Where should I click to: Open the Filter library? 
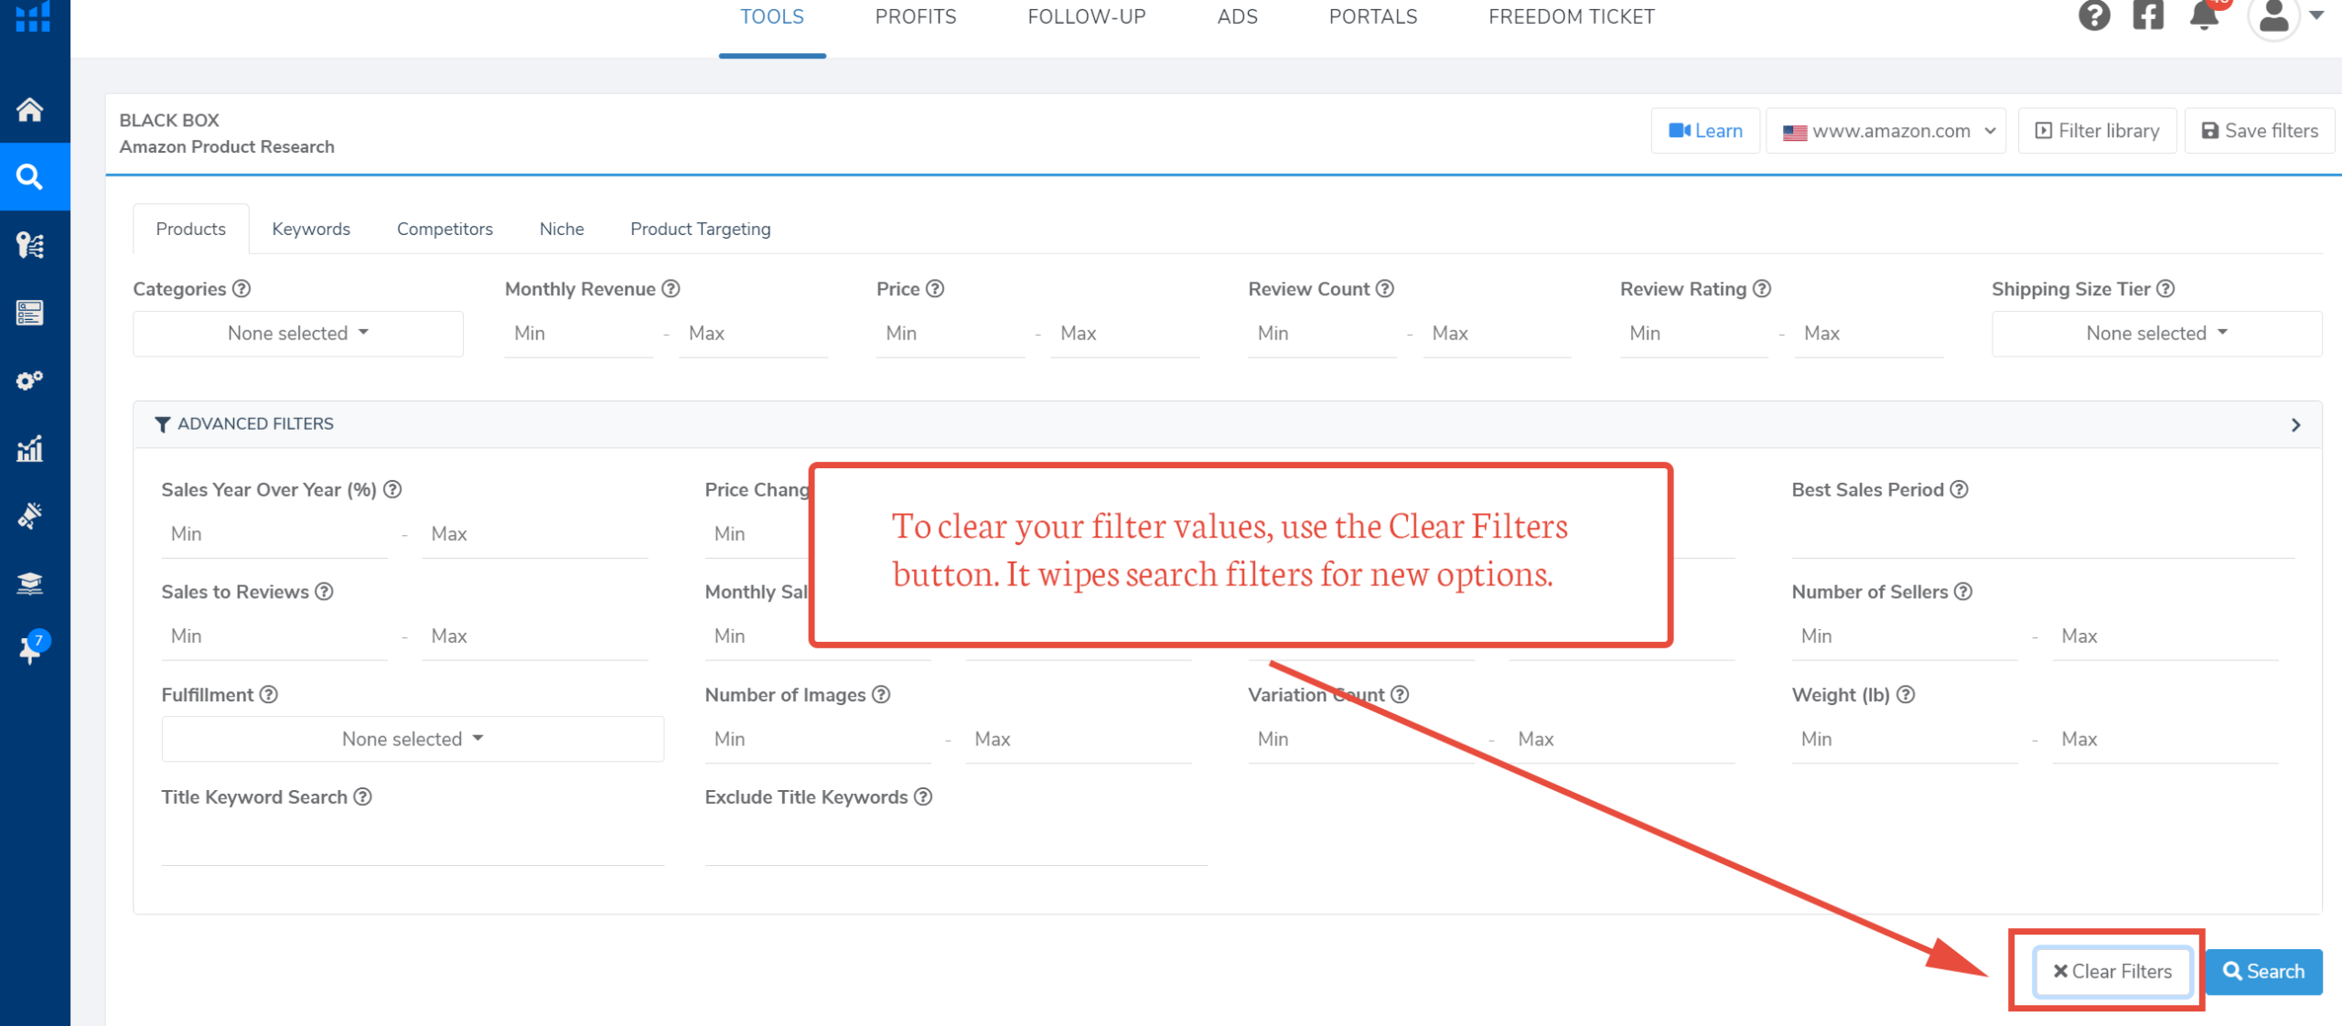click(2098, 131)
